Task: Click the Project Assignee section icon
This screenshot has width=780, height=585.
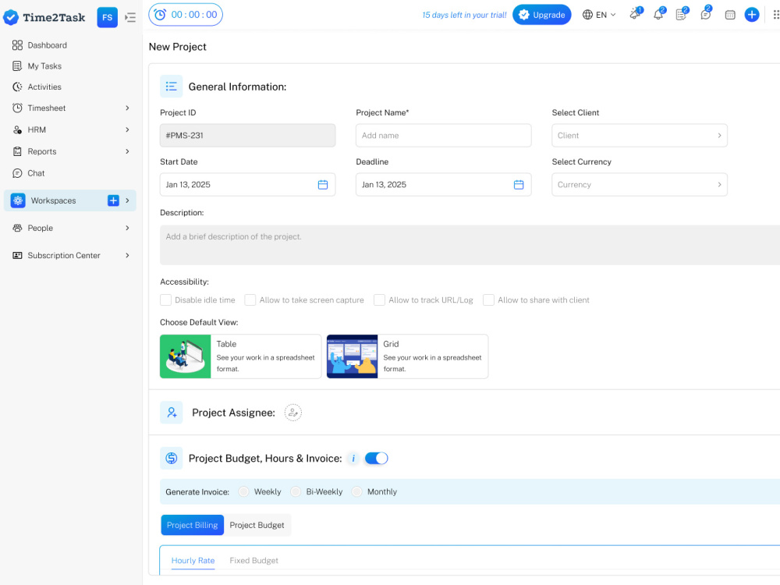Action: coord(171,413)
